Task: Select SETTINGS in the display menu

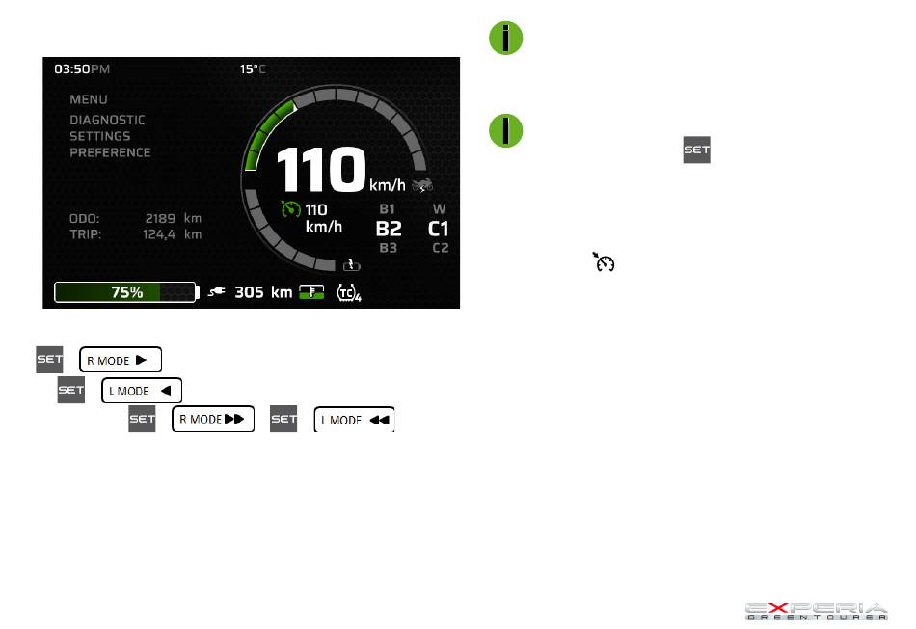Action: 100,136
